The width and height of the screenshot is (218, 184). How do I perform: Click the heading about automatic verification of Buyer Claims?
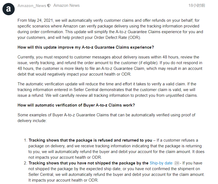tap(76, 105)
